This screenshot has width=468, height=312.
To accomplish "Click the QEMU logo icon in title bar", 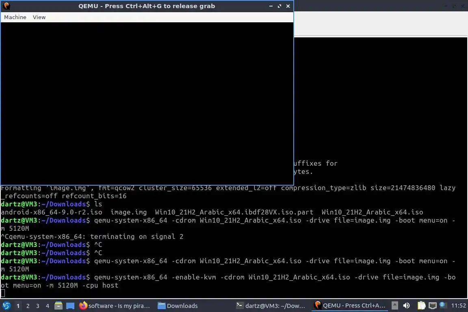I will click(x=6, y=6).
